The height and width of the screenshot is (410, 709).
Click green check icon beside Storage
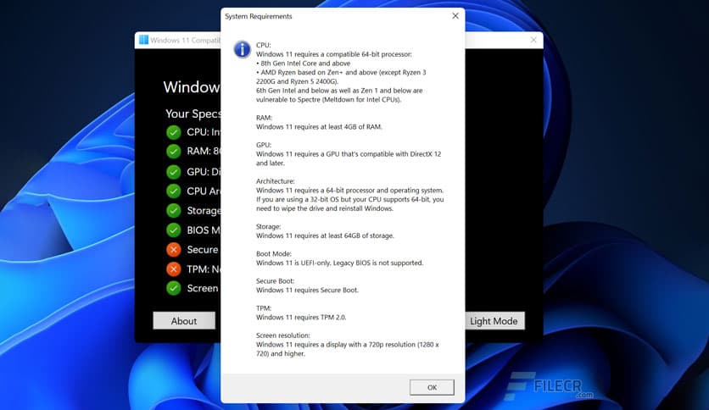173,210
